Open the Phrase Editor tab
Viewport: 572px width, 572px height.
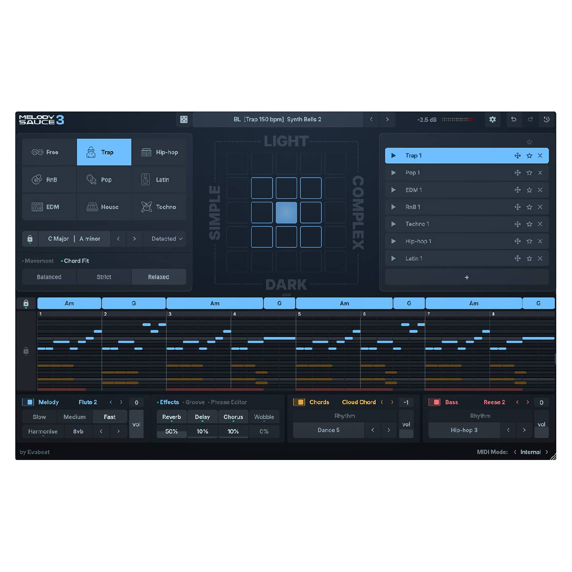[x=229, y=402]
